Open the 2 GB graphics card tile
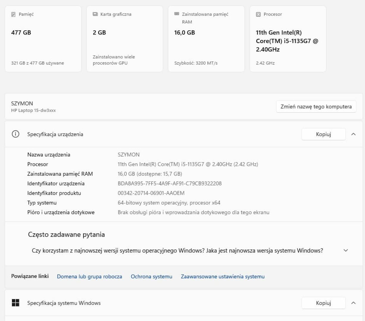Viewport: 365px width, 321px height. pyautogui.click(x=124, y=39)
